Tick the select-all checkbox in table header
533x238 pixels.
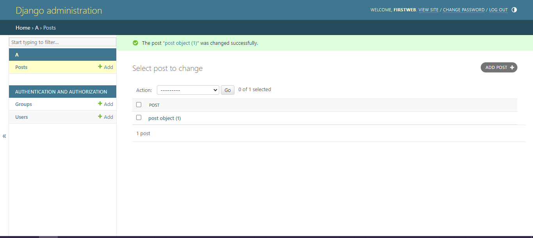click(x=139, y=105)
